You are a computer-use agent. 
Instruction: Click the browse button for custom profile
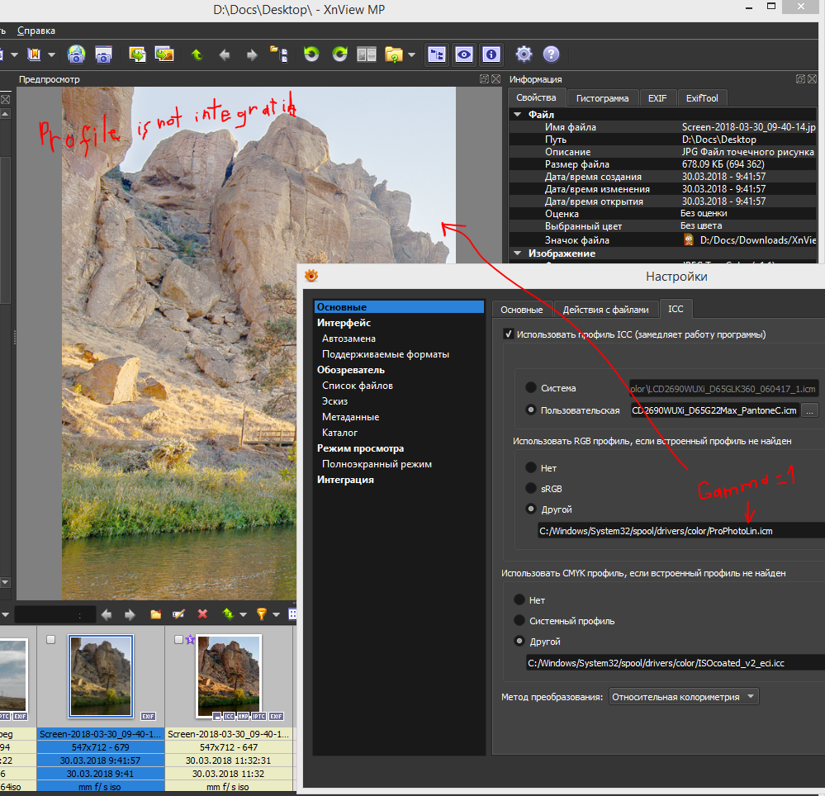810,410
